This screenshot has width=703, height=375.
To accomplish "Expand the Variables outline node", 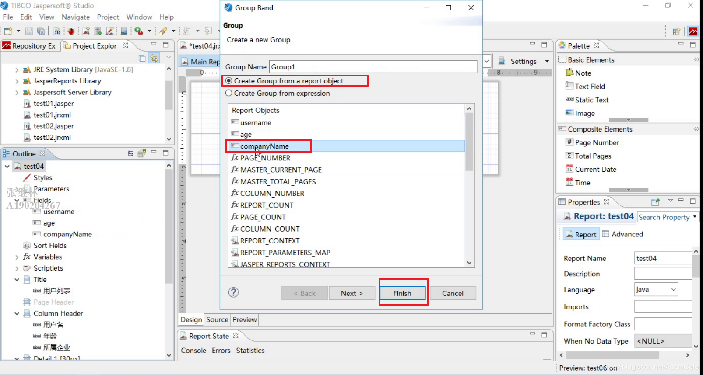I will [x=17, y=257].
